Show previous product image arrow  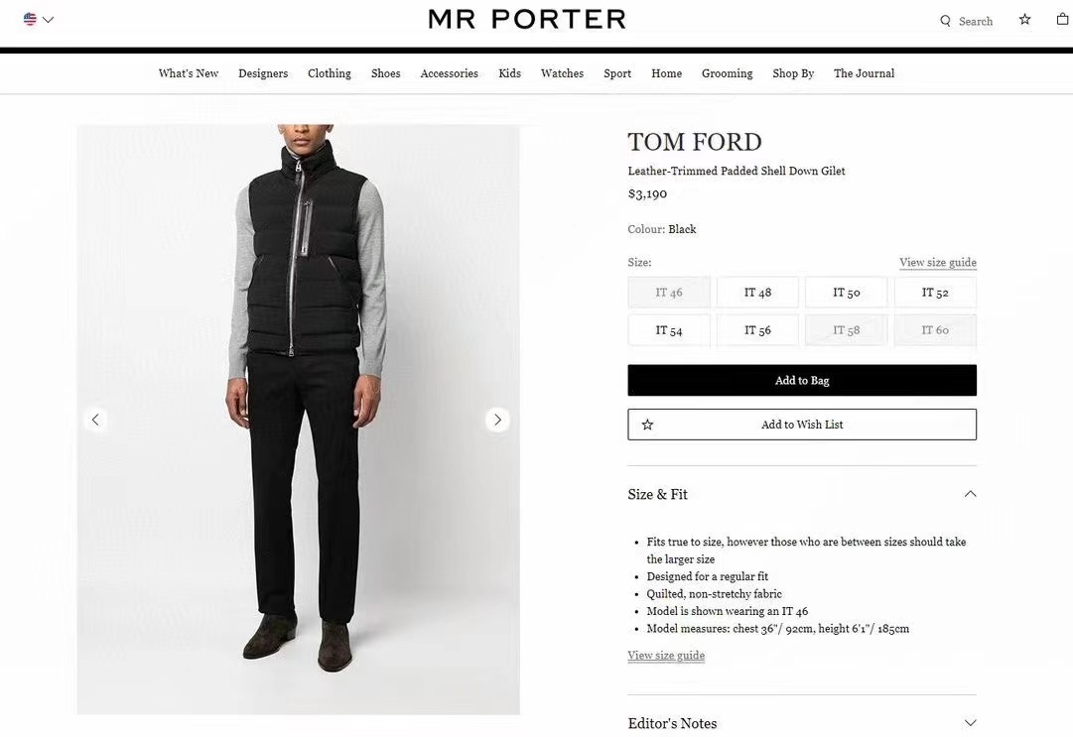coord(95,420)
